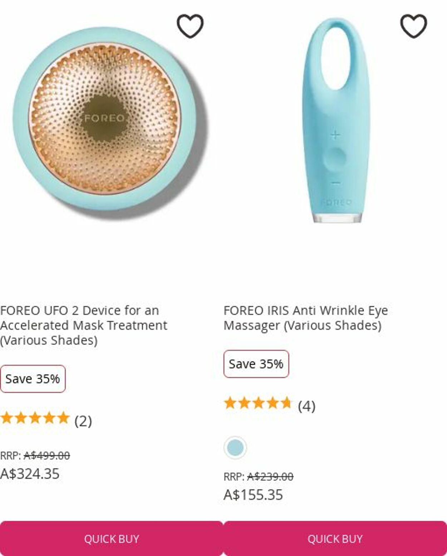Add FOREO UFO 2 to wishlist heart
Image resolution: width=447 pixels, height=556 pixels.
190,26
